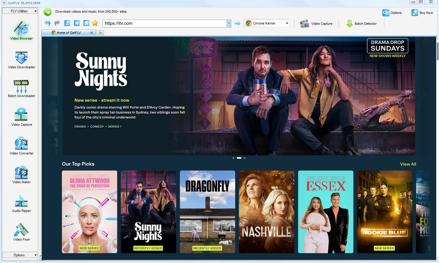The height and width of the screenshot is (263, 439).
Task: Select the Home of GetFLV tab
Action: pyautogui.click(x=69, y=33)
